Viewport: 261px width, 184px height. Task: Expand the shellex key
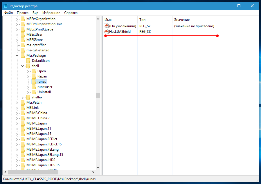(x=22, y=97)
